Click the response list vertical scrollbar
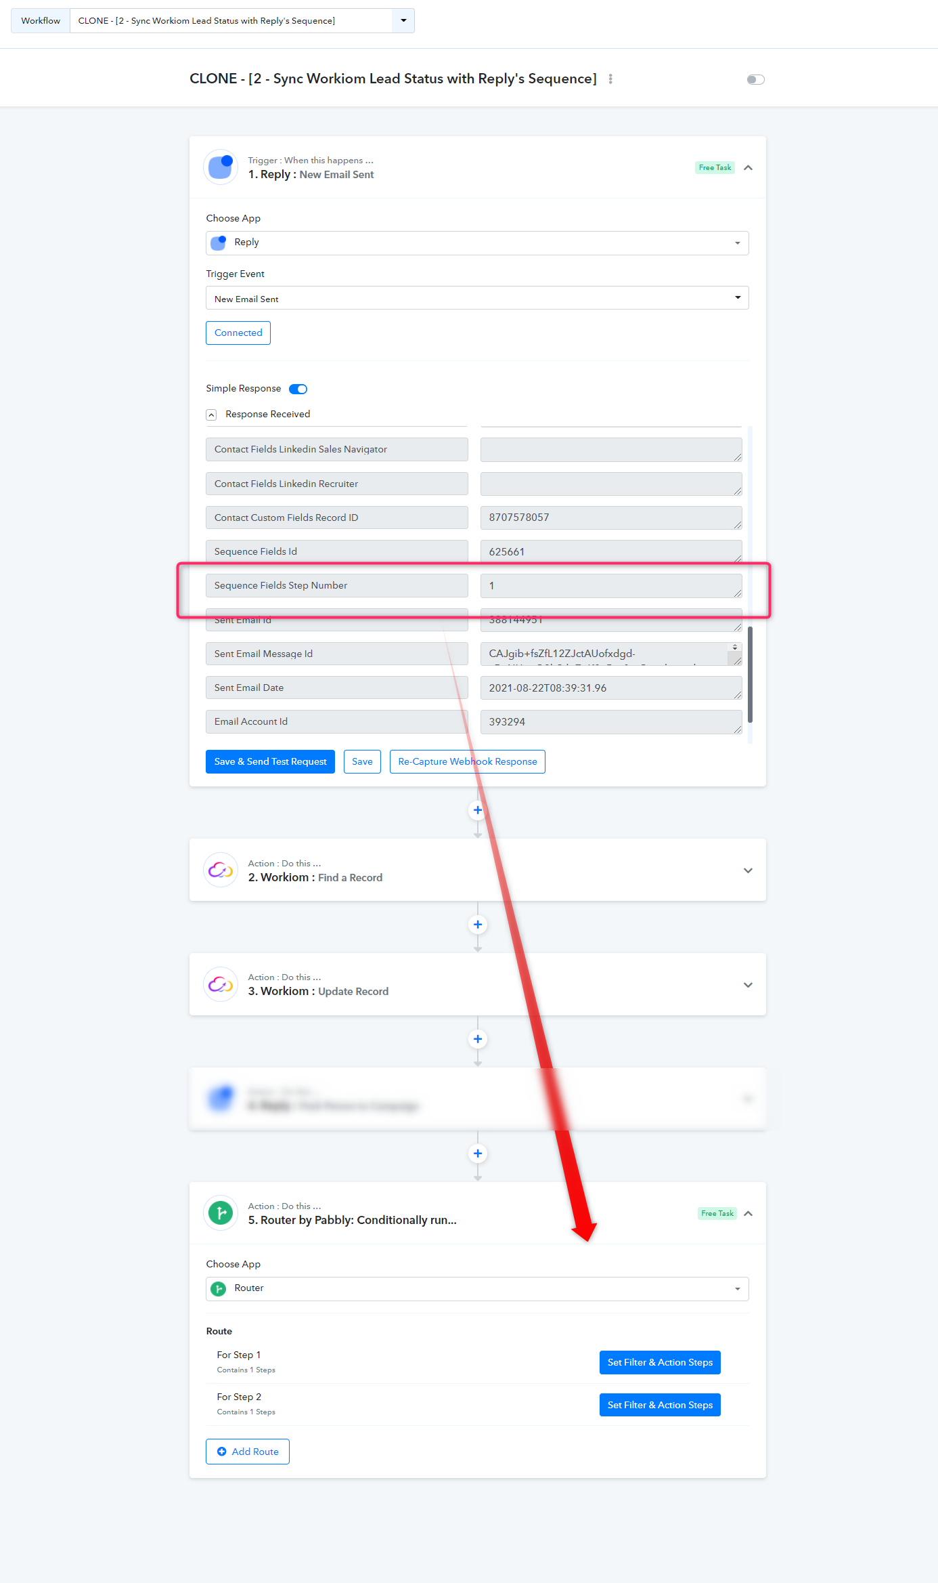 tap(750, 675)
